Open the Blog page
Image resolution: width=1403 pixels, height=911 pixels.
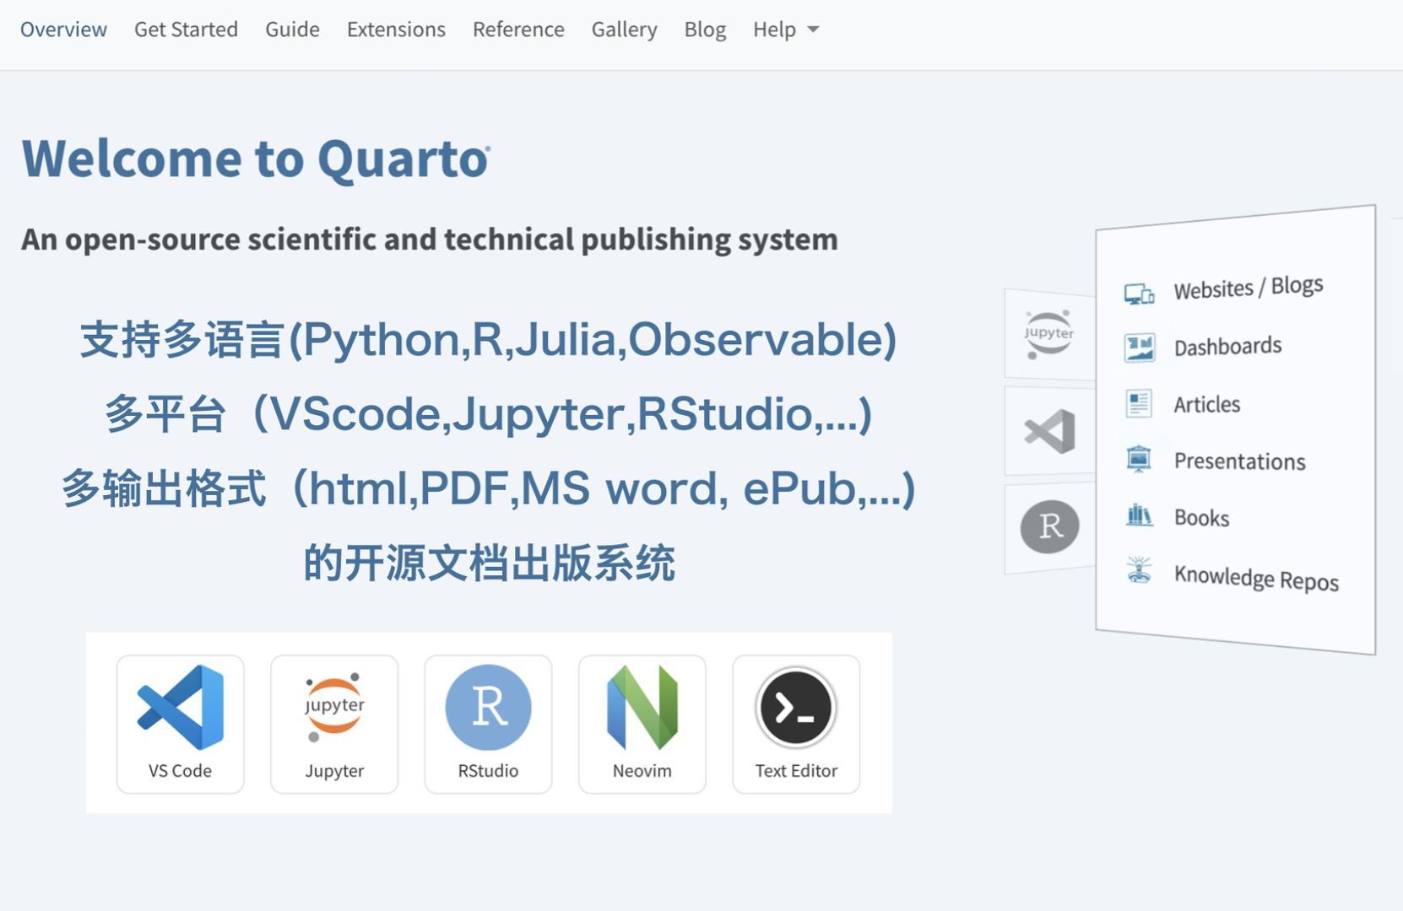704,30
